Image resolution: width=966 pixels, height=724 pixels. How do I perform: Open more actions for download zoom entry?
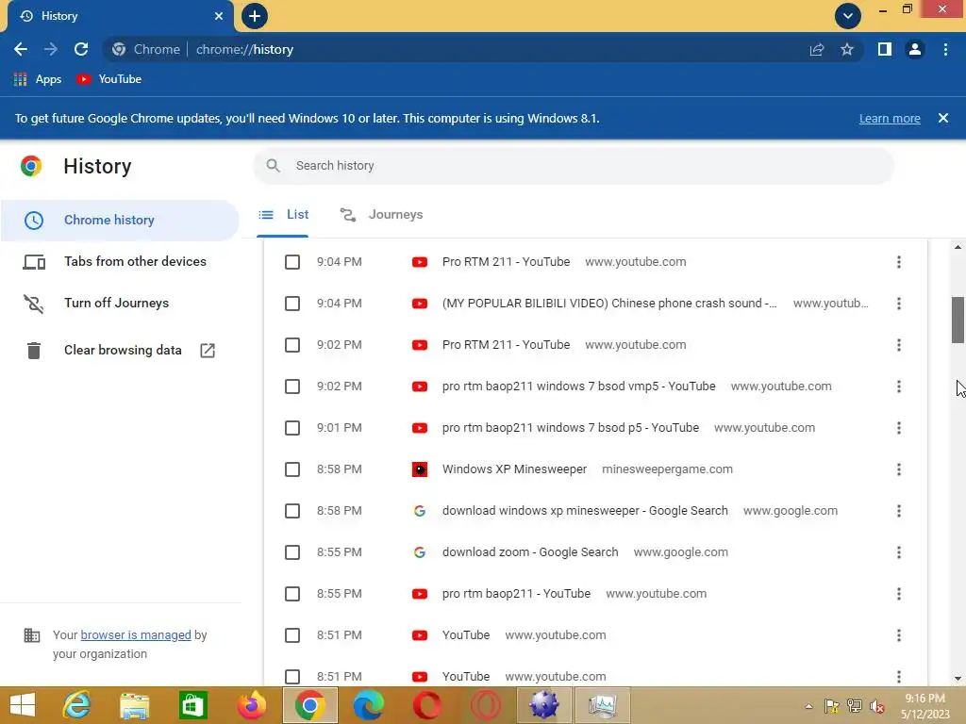(x=899, y=552)
